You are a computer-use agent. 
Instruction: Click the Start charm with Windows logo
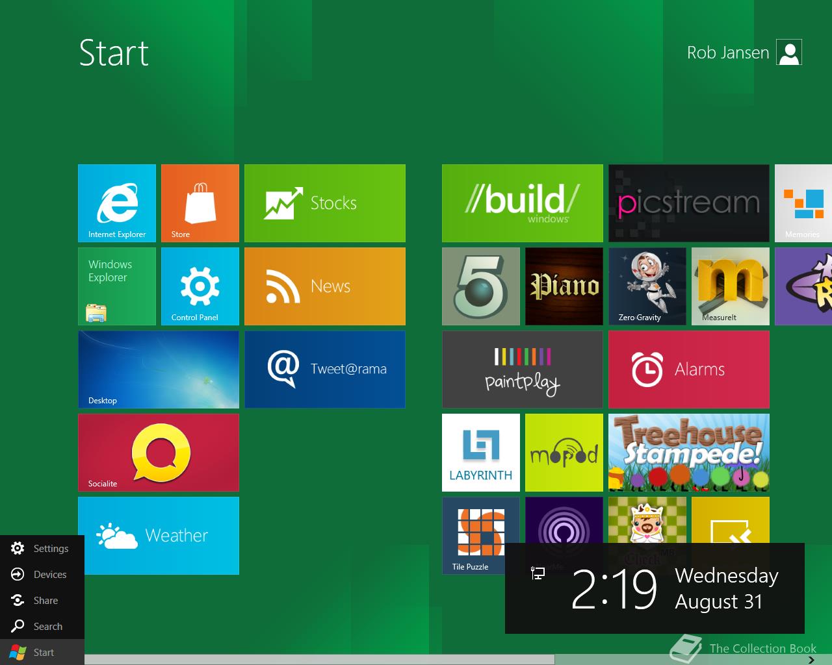coord(42,652)
